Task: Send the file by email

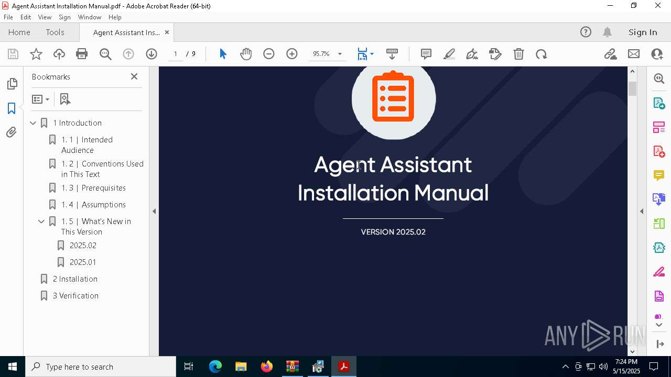Action: click(x=634, y=54)
